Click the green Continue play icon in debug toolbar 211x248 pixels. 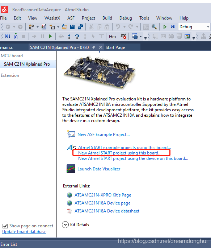50,36
